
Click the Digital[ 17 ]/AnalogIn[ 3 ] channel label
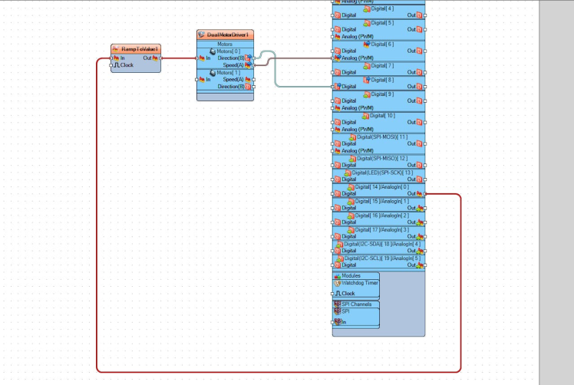pos(382,230)
